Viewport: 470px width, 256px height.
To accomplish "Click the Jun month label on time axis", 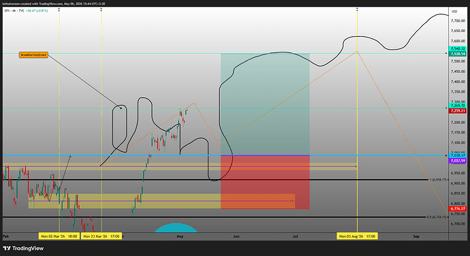I will coord(236,236).
